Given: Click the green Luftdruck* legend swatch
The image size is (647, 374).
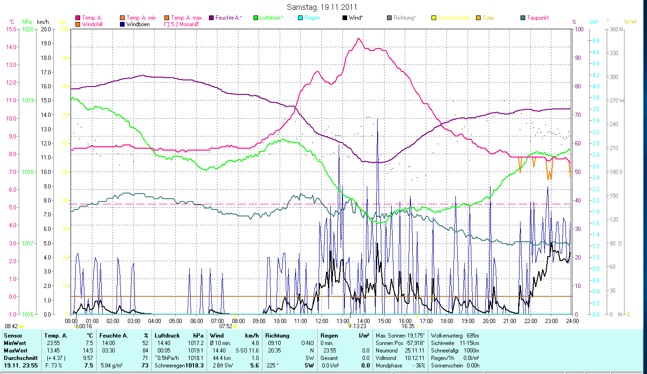Looking at the screenshot, I should tap(256, 18).
